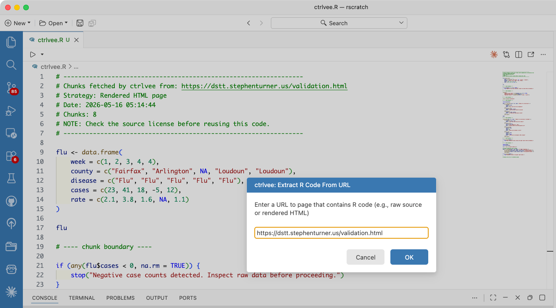Image resolution: width=556 pixels, height=308 pixels.
Task: Open panel views and more actions ellipsis
Action: coord(475,298)
